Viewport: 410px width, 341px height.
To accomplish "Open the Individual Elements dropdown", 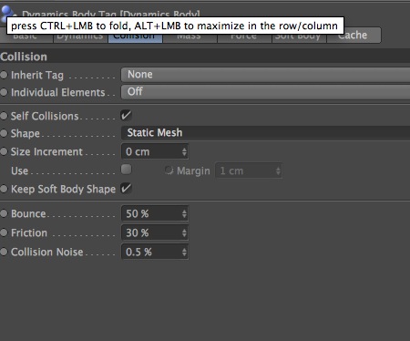I will [265, 92].
